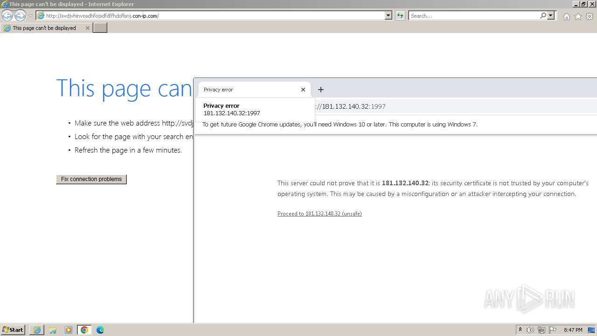Viewport: 597px width, 336px height.
Task: Open IE Favorites star icon
Action: [x=578, y=16]
